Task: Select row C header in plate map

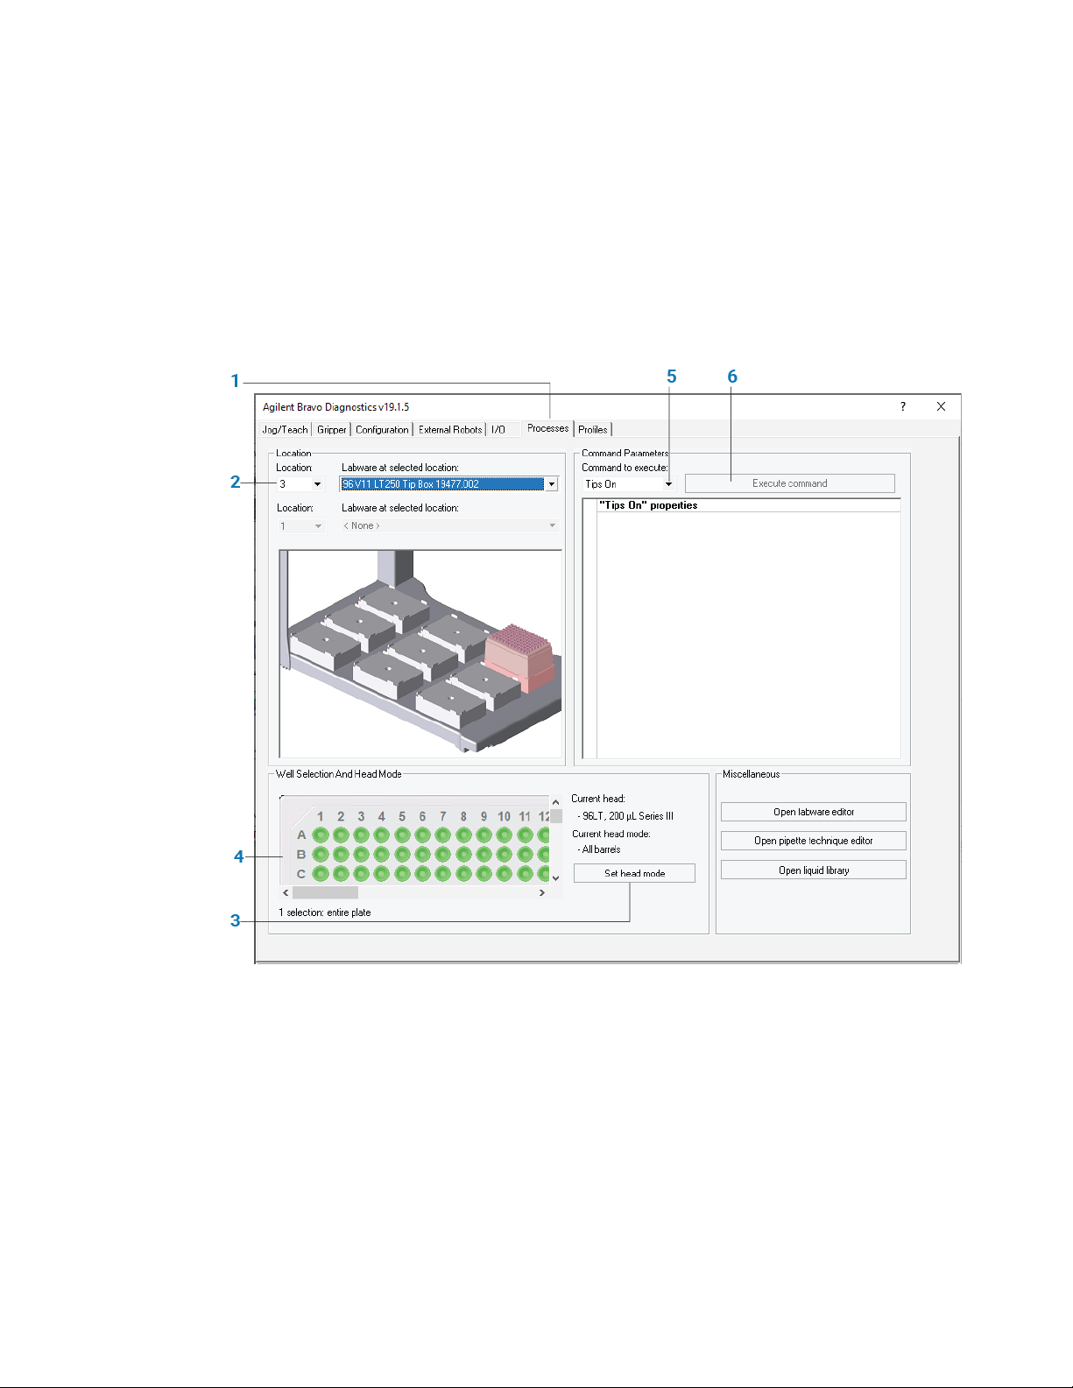Action: click(x=301, y=874)
